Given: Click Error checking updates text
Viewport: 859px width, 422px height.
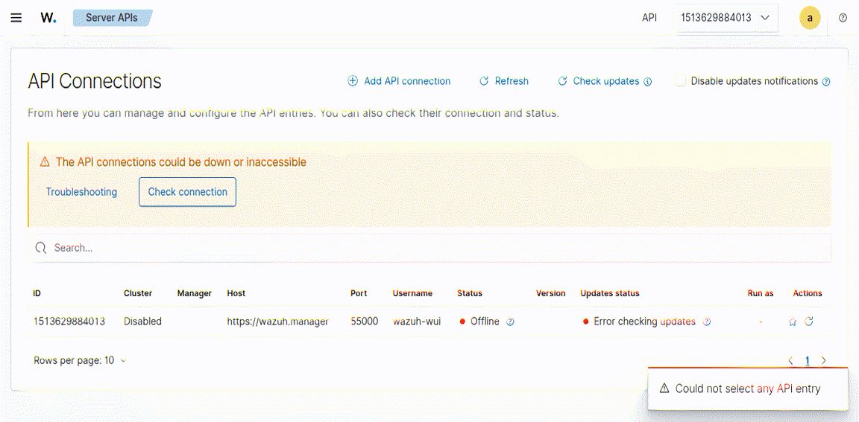Looking at the screenshot, I should click(x=645, y=322).
